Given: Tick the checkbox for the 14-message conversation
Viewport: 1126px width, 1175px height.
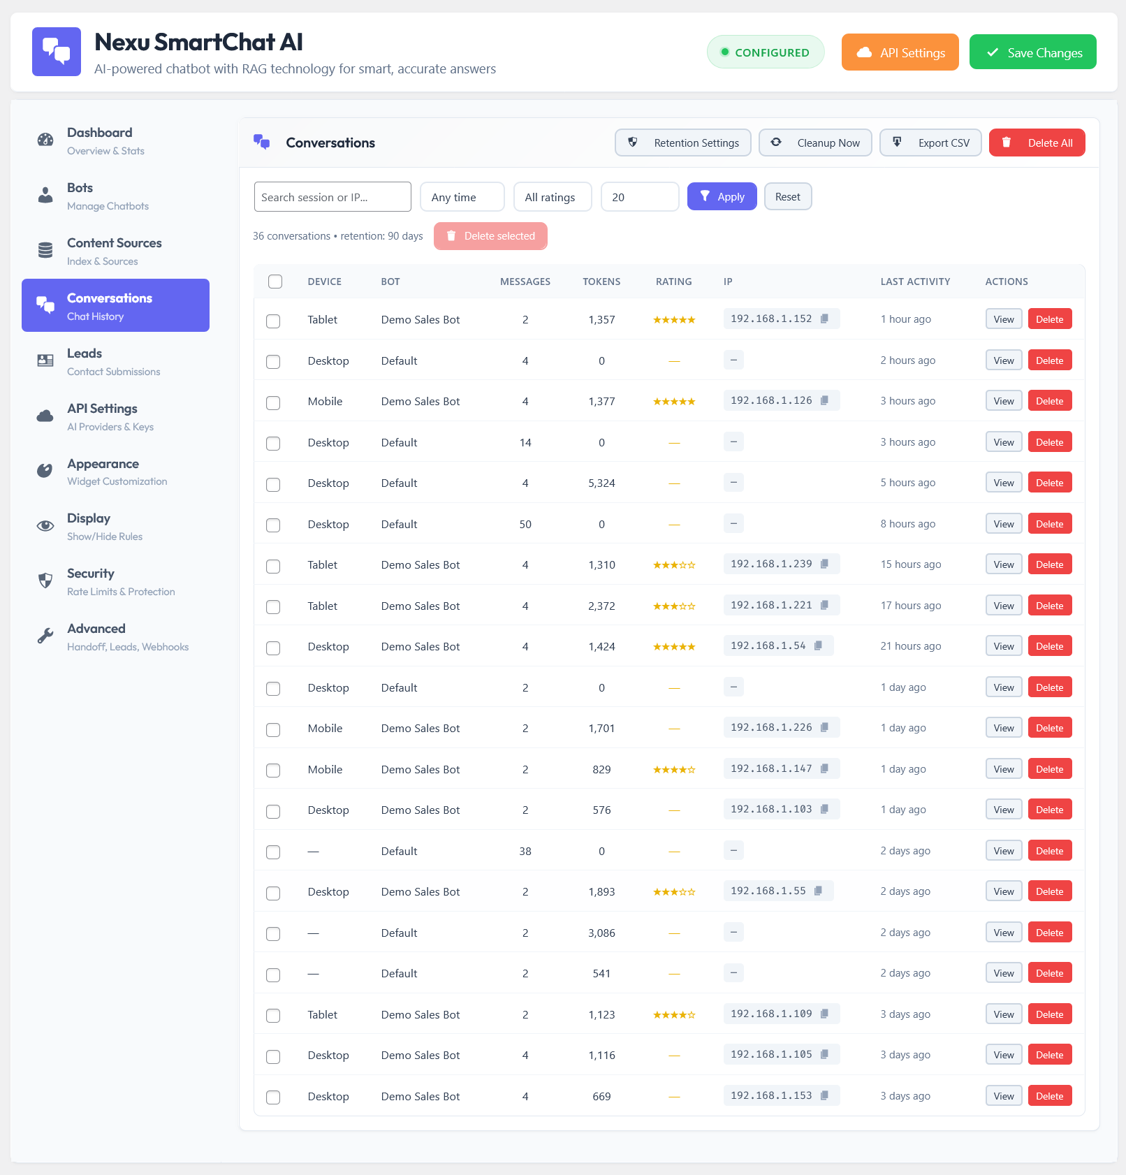Looking at the screenshot, I should pyautogui.click(x=273, y=444).
